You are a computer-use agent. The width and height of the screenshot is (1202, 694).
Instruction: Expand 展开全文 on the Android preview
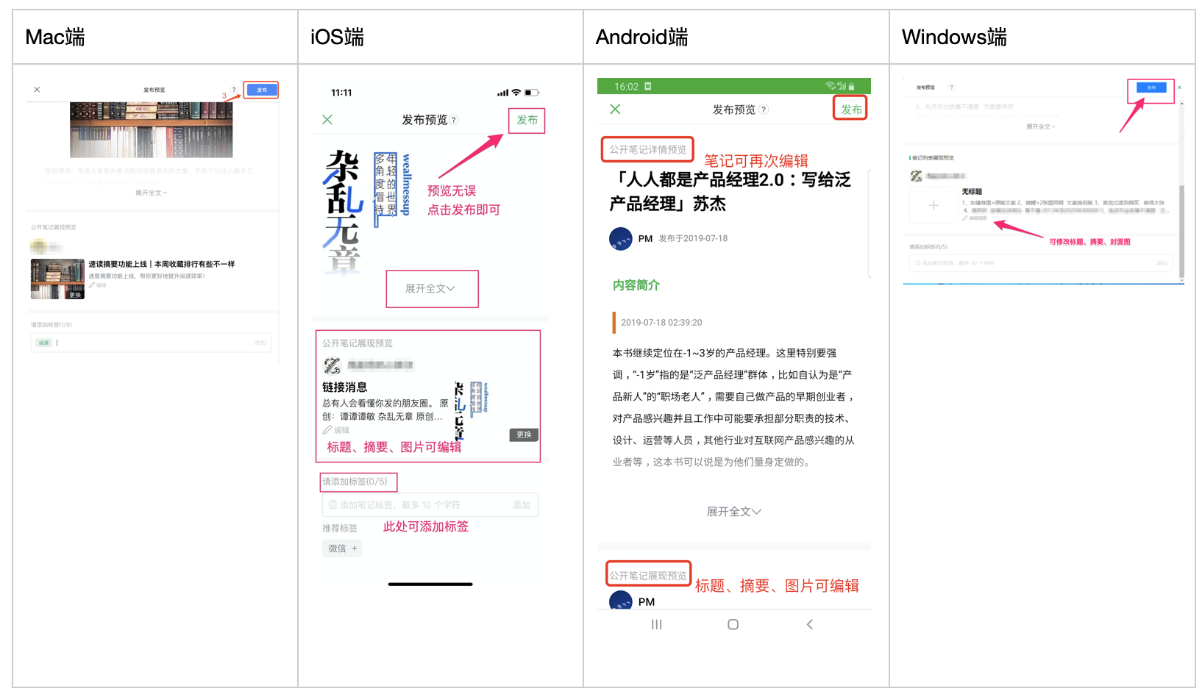tap(733, 512)
